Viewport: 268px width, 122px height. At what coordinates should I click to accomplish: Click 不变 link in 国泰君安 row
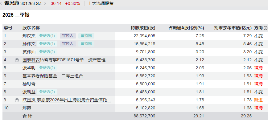[258, 60]
